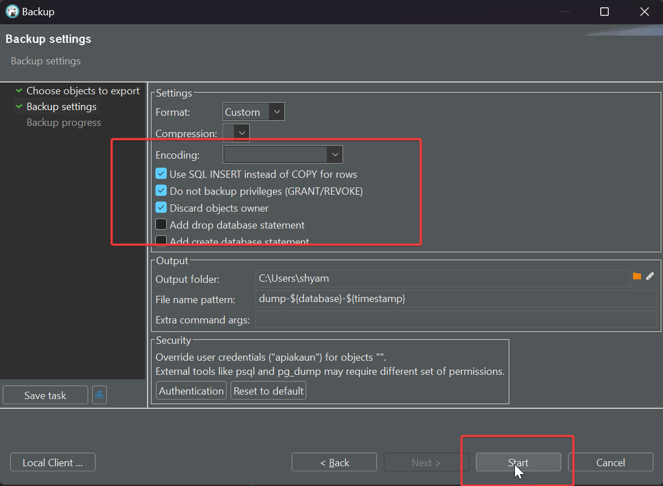Click the pencil edit icon beside output folder
This screenshot has width=663, height=486.
tap(650, 276)
